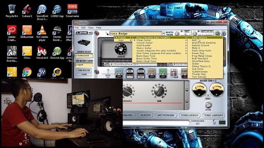Image resolution: width=264 pixels, height=148 pixels.
Task: Open the tuner fork icon in GearBox
Action: [224, 33]
